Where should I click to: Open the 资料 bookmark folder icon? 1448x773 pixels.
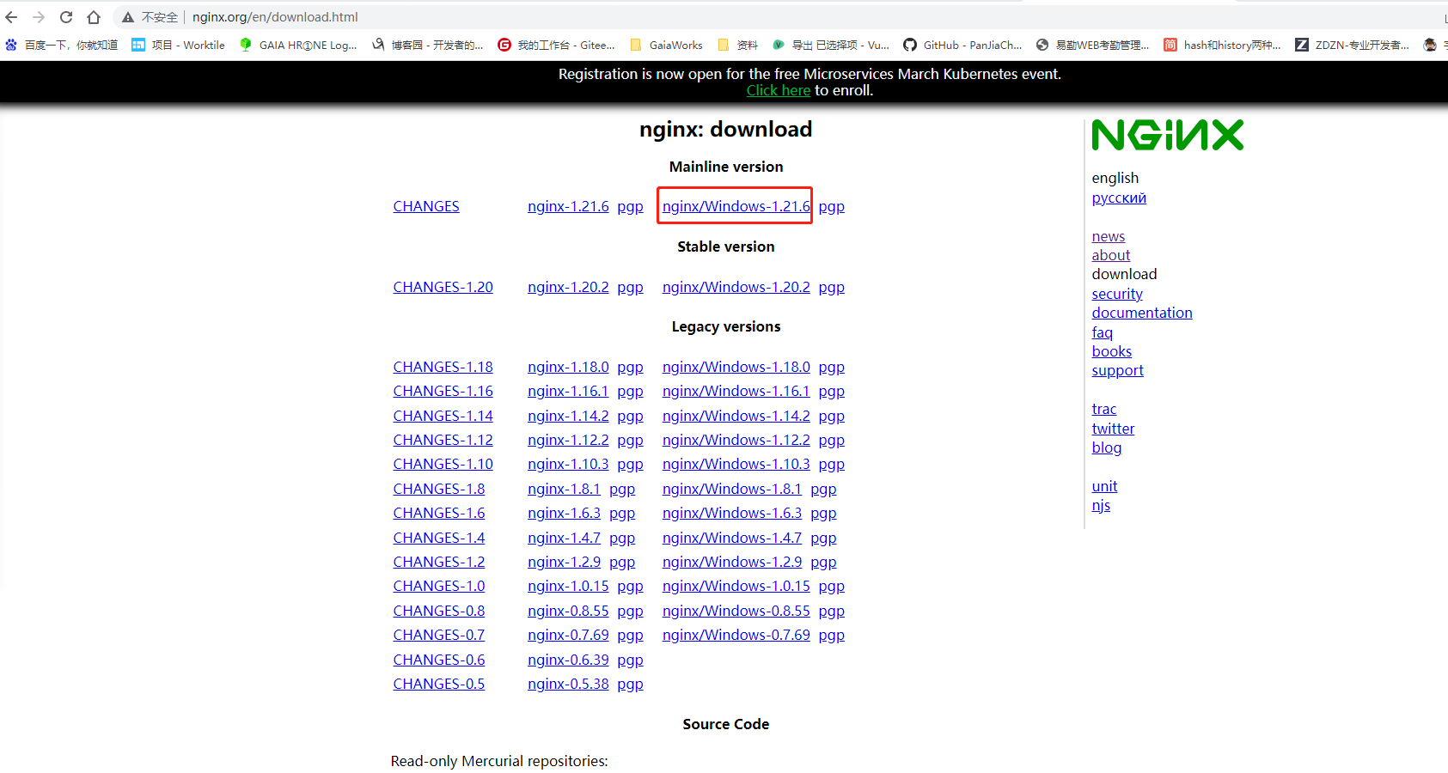click(724, 45)
